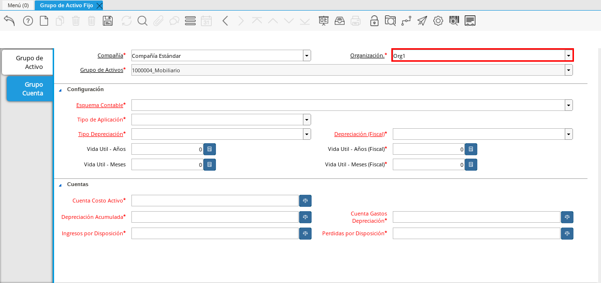601x283 pixels.
Task: Open calculator for Vida Util - Años
Action: (x=210, y=149)
